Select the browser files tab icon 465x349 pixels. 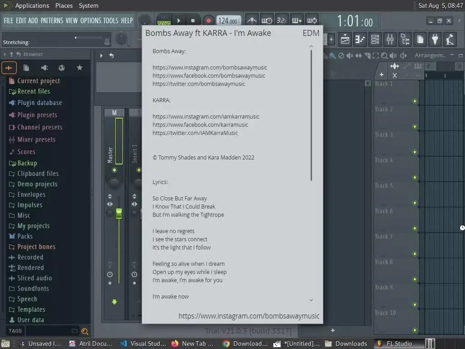pos(26,68)
